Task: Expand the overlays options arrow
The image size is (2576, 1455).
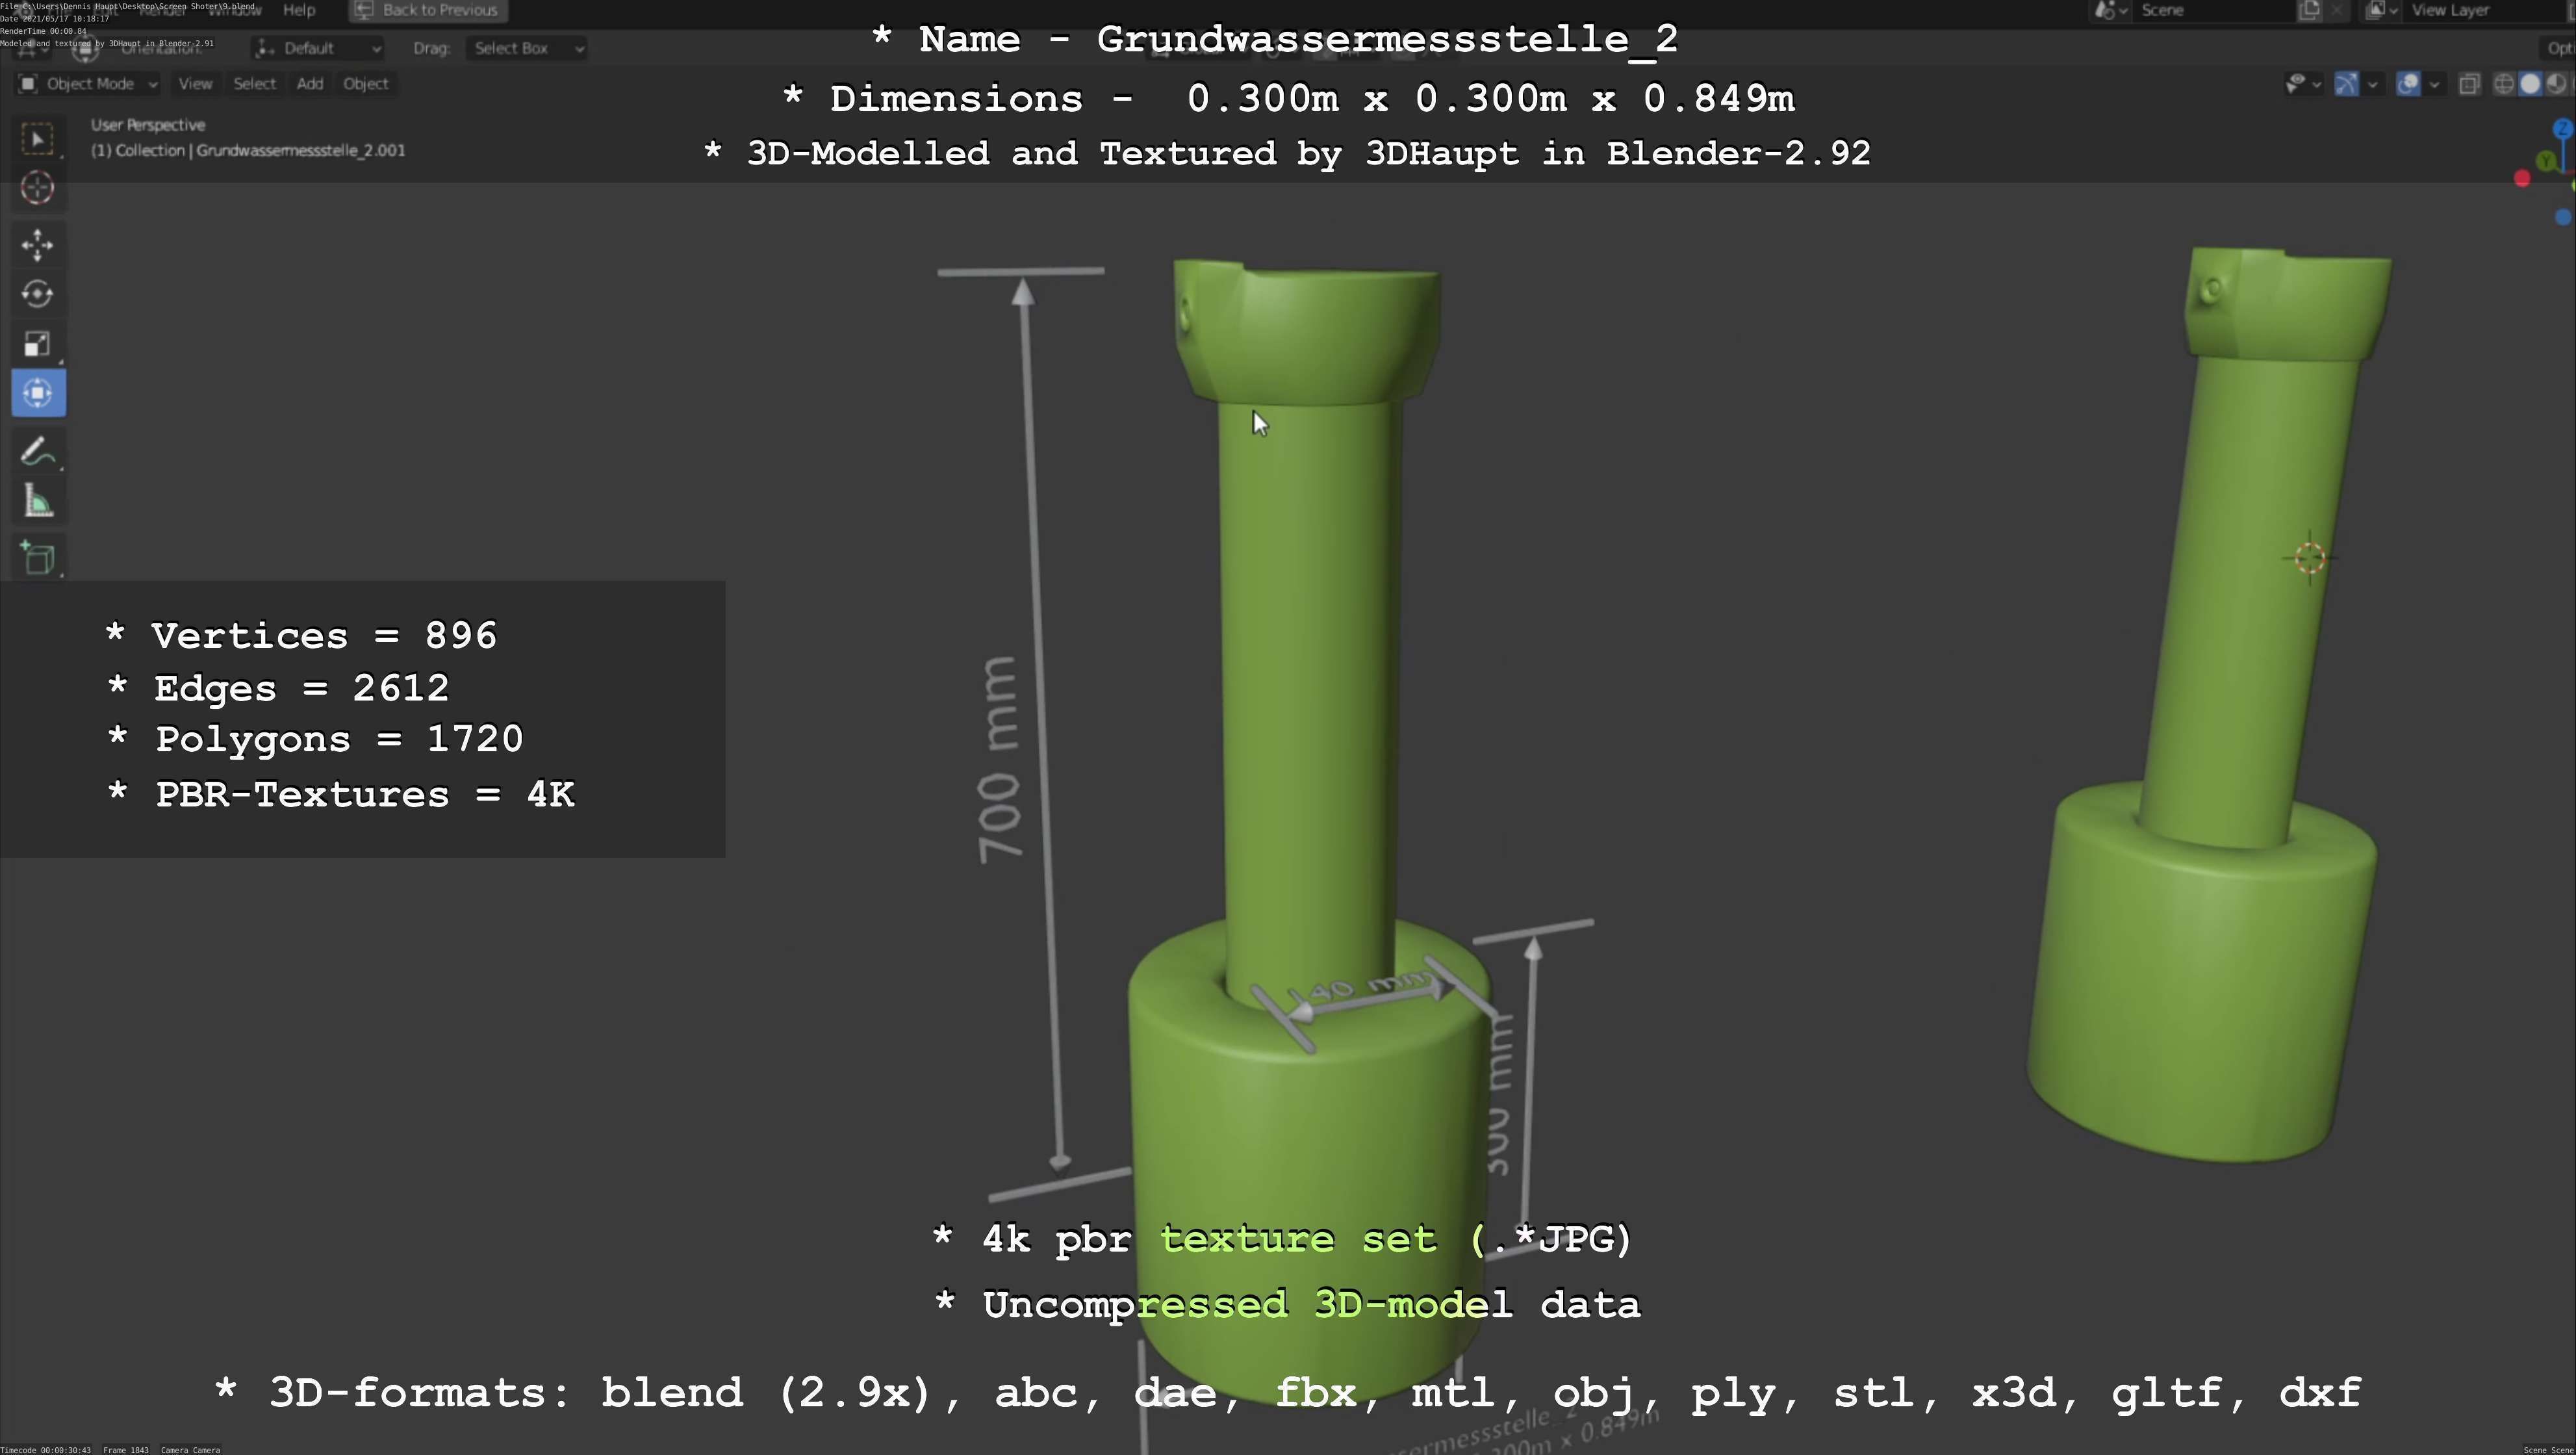Action: point(2434,84)
